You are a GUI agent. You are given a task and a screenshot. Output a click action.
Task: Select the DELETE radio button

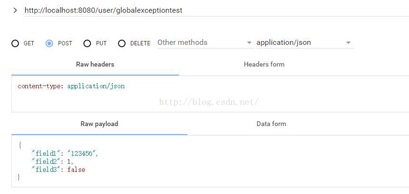click(x=122, y=43)
